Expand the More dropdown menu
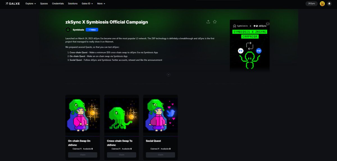This screenshot has height=161, width=337. click(x=101, y=4)
